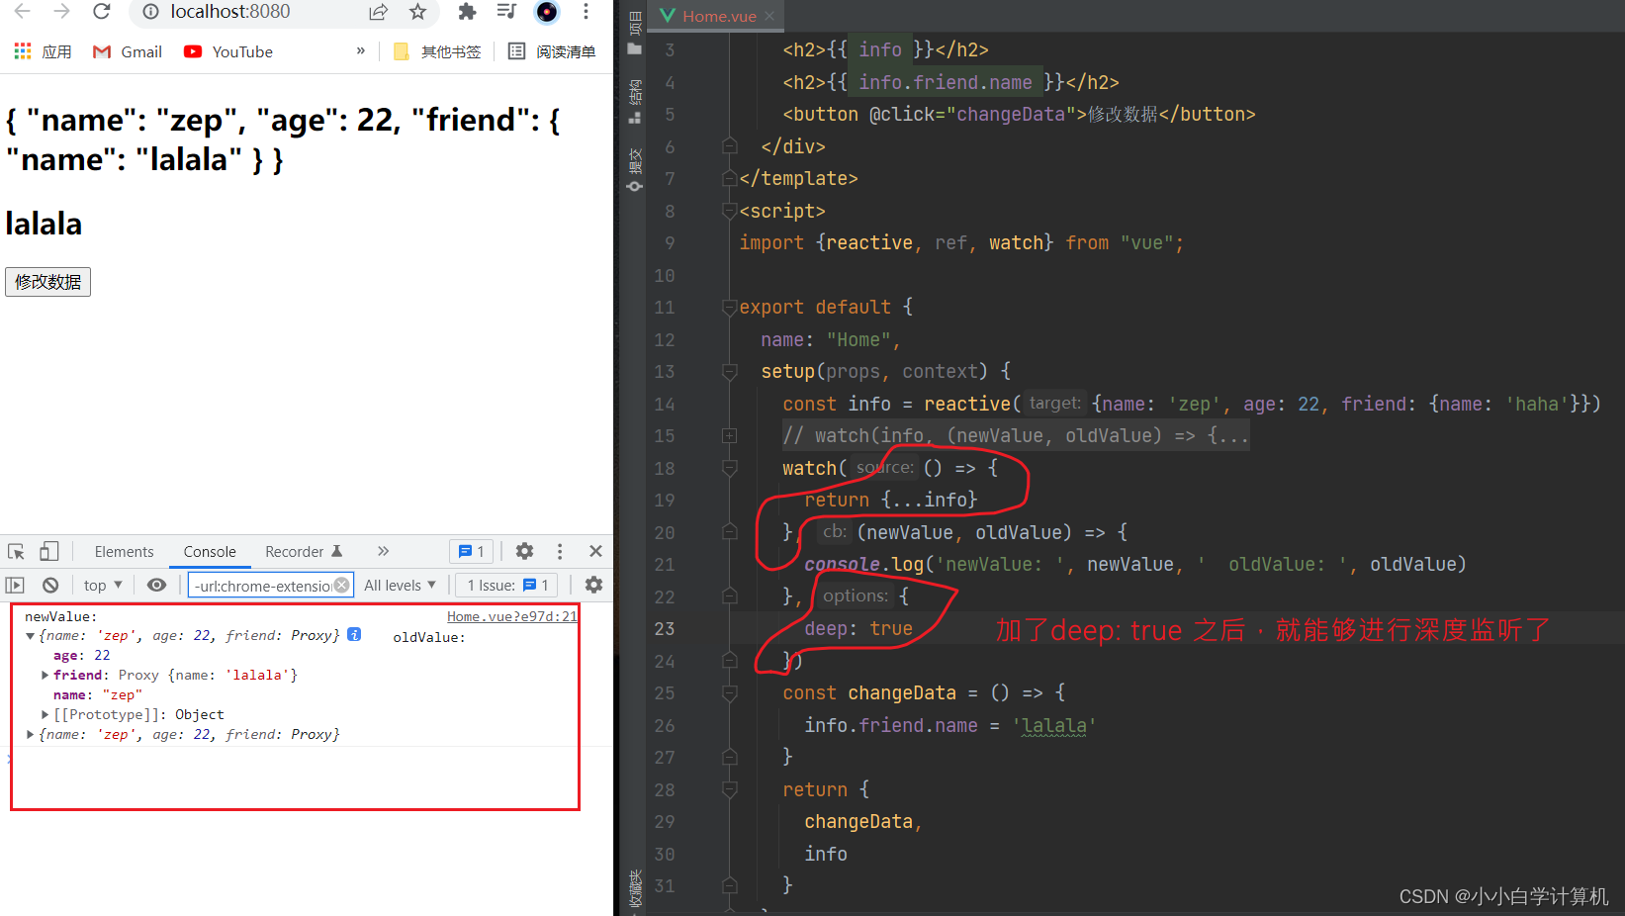
Task: Show more DevTools tabs via the chevron
Action: pyautogui.click(x=383, y=551)
